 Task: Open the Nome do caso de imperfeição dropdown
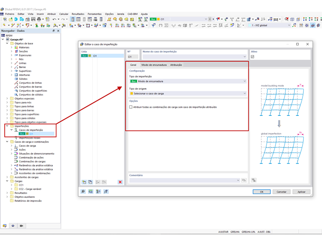[x=194, y=57]
